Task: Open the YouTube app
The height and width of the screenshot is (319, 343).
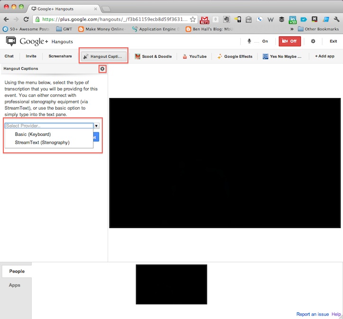Action: tap(195, 56)
